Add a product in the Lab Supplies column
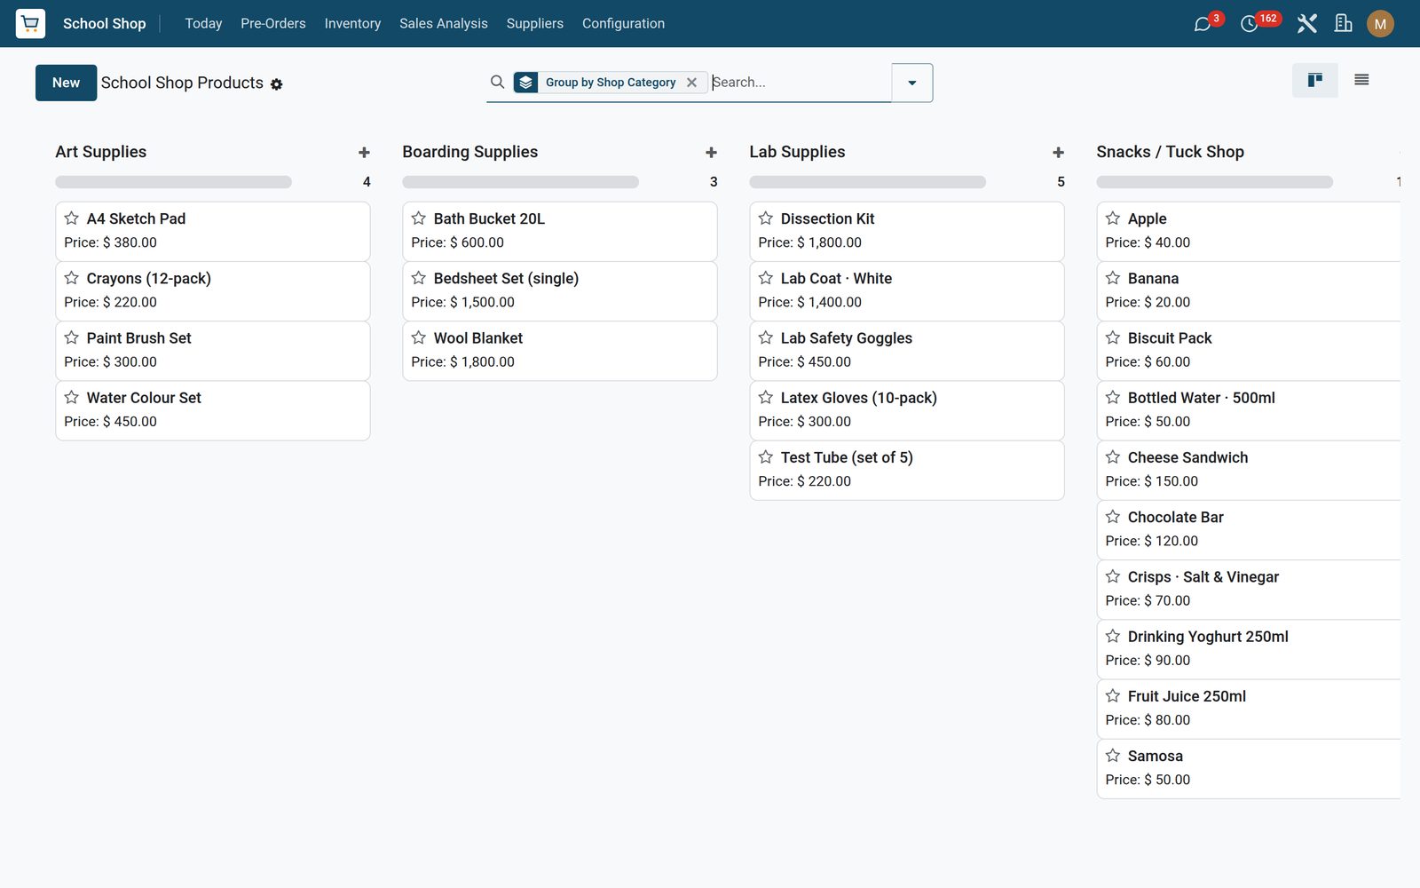Screen dimensions: 1420x888 click(x=1058, y=153)
